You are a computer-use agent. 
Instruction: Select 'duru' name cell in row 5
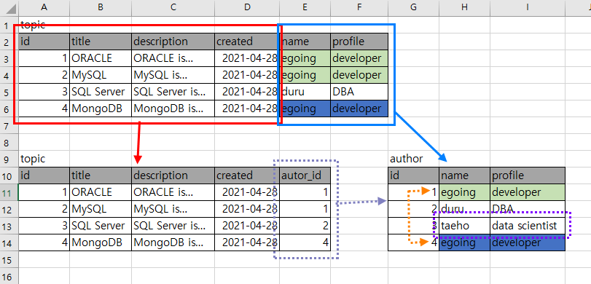[305, 92]
